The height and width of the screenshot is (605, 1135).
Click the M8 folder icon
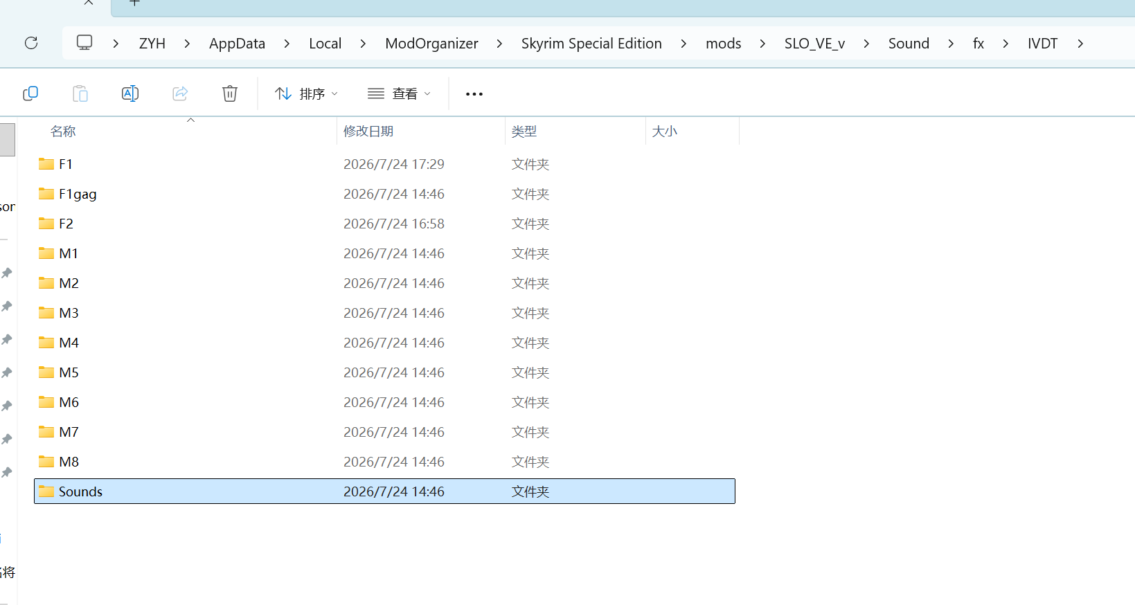pos(46,462)
